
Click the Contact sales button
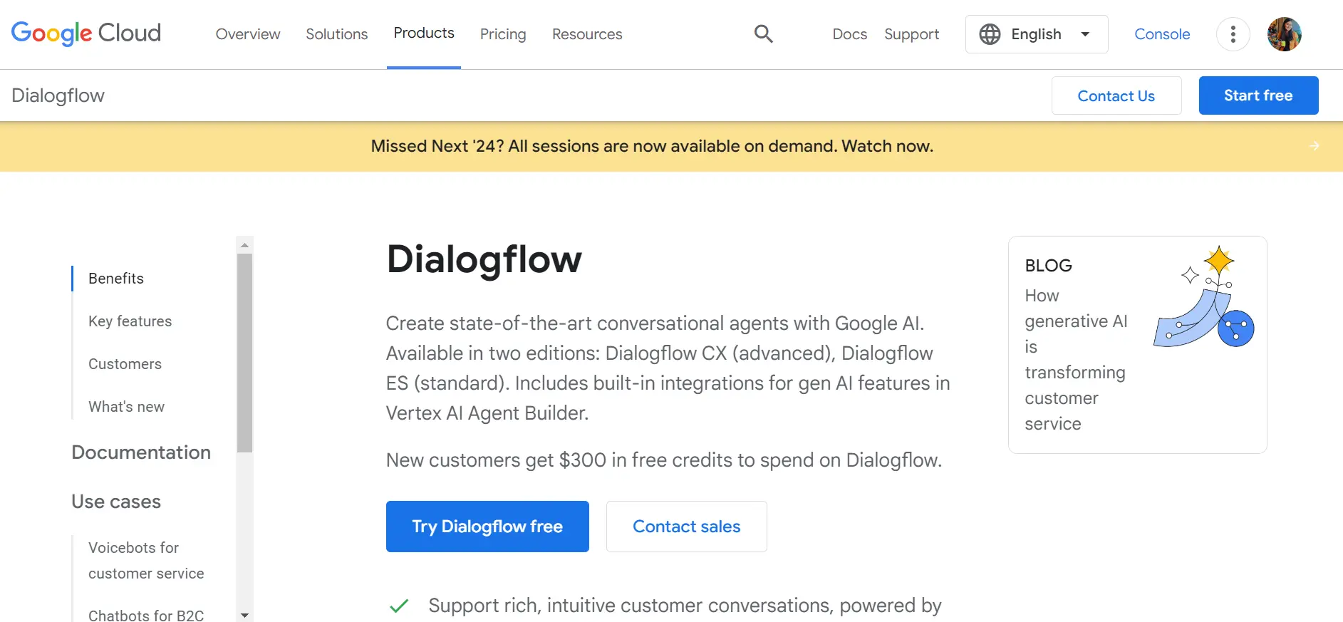point(686,527)
